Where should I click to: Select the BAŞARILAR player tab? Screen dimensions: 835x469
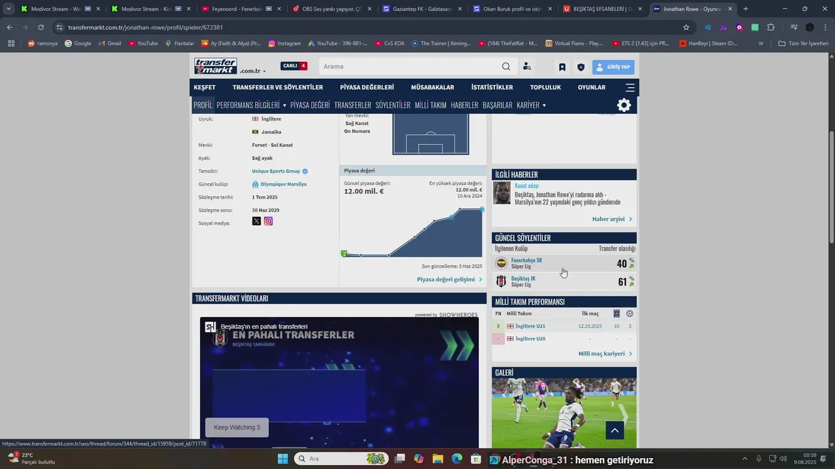[x=497, y=105]
